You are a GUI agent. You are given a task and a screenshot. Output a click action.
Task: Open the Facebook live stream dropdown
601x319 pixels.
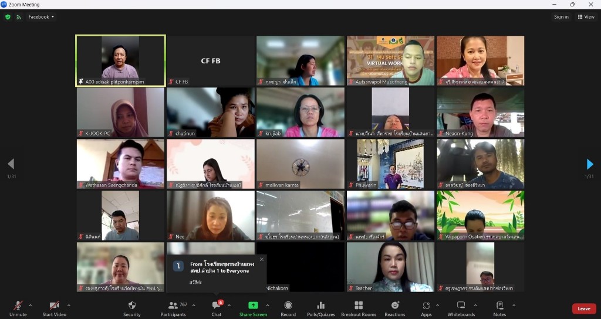point(42,17)
